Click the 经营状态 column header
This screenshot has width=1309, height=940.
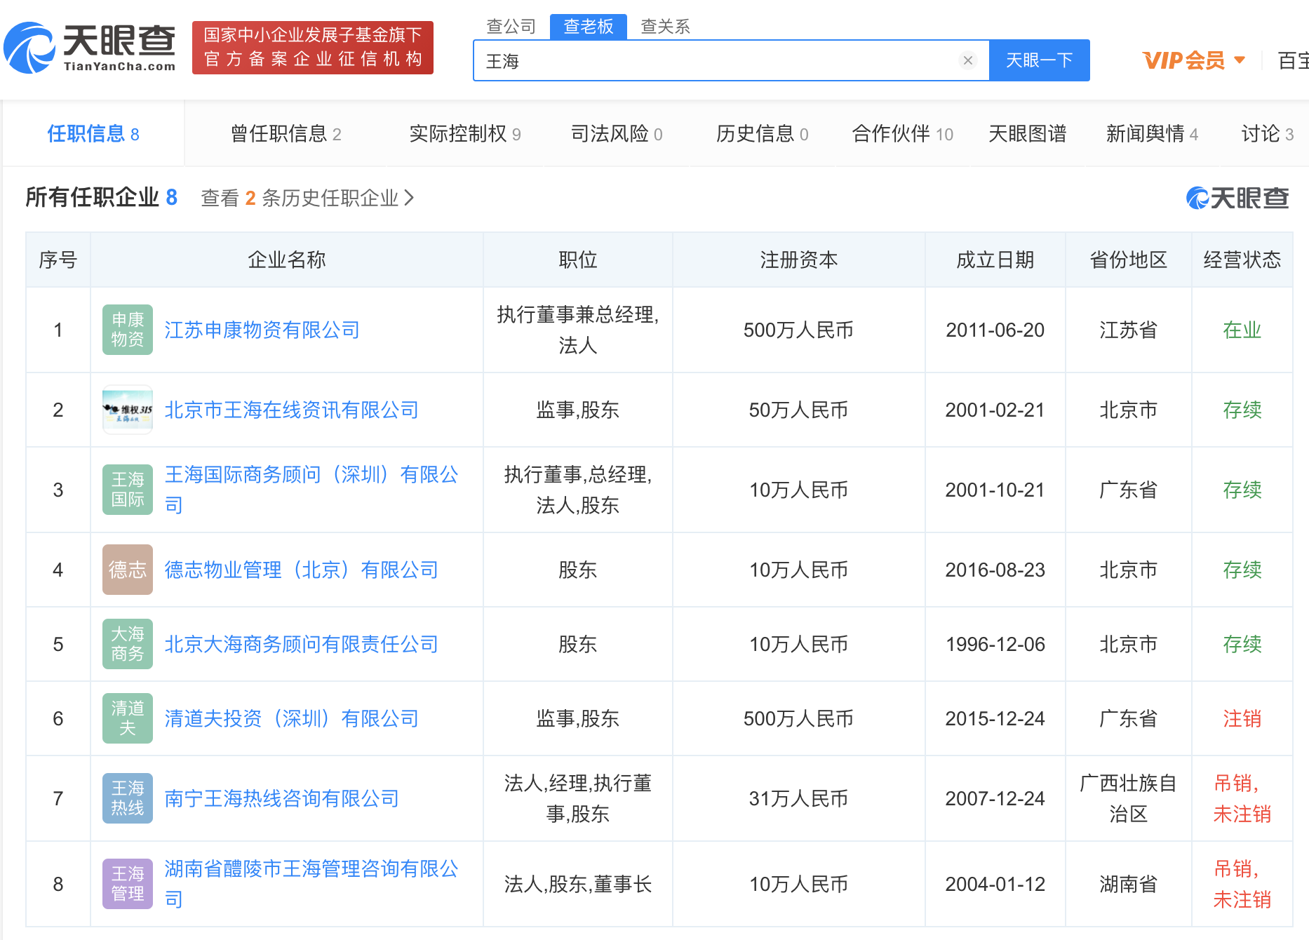coord(1242,260)
